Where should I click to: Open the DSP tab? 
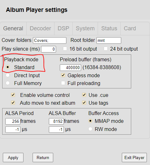63,28
